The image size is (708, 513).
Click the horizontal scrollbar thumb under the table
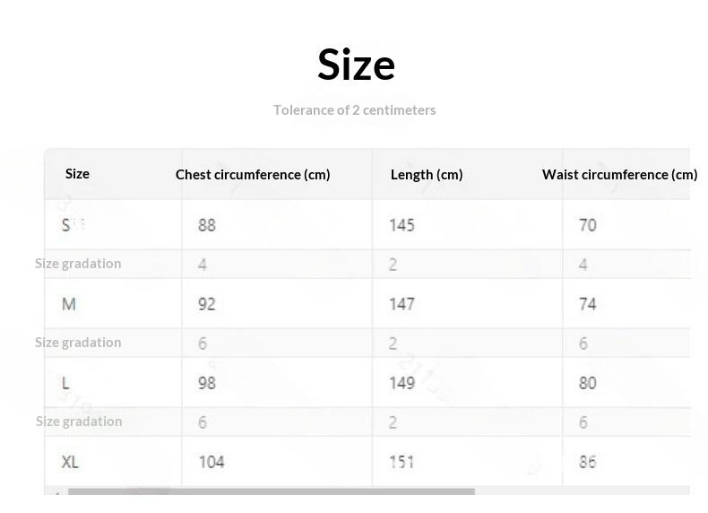[x=271, y=491]
